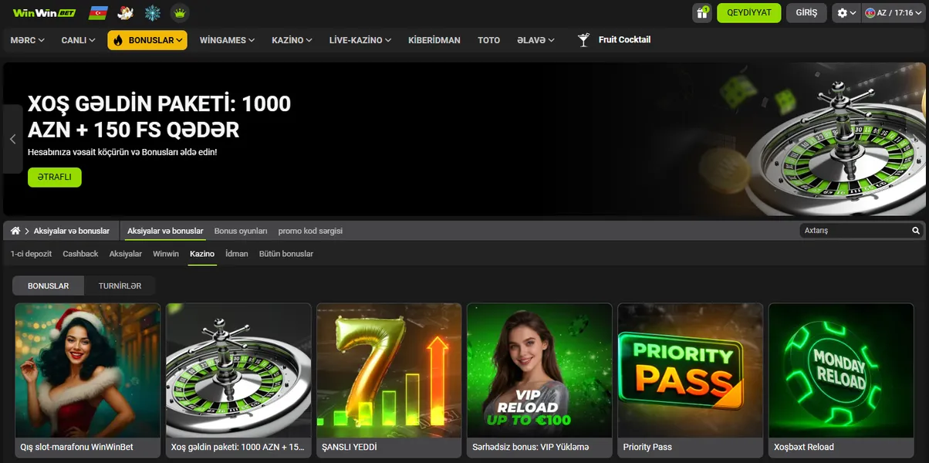929x463 pixels.
Task: Go to home via breadcrumb house icon
Action: (x=15, y=231)
